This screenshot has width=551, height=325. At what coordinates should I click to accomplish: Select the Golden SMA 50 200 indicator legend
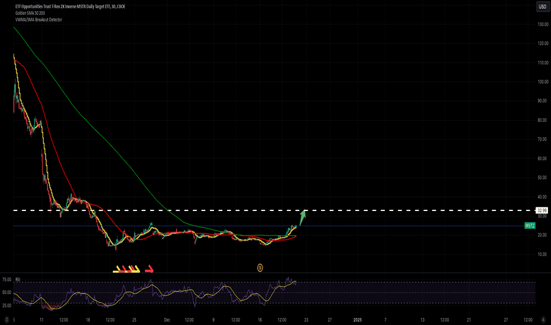click(30, 13)
